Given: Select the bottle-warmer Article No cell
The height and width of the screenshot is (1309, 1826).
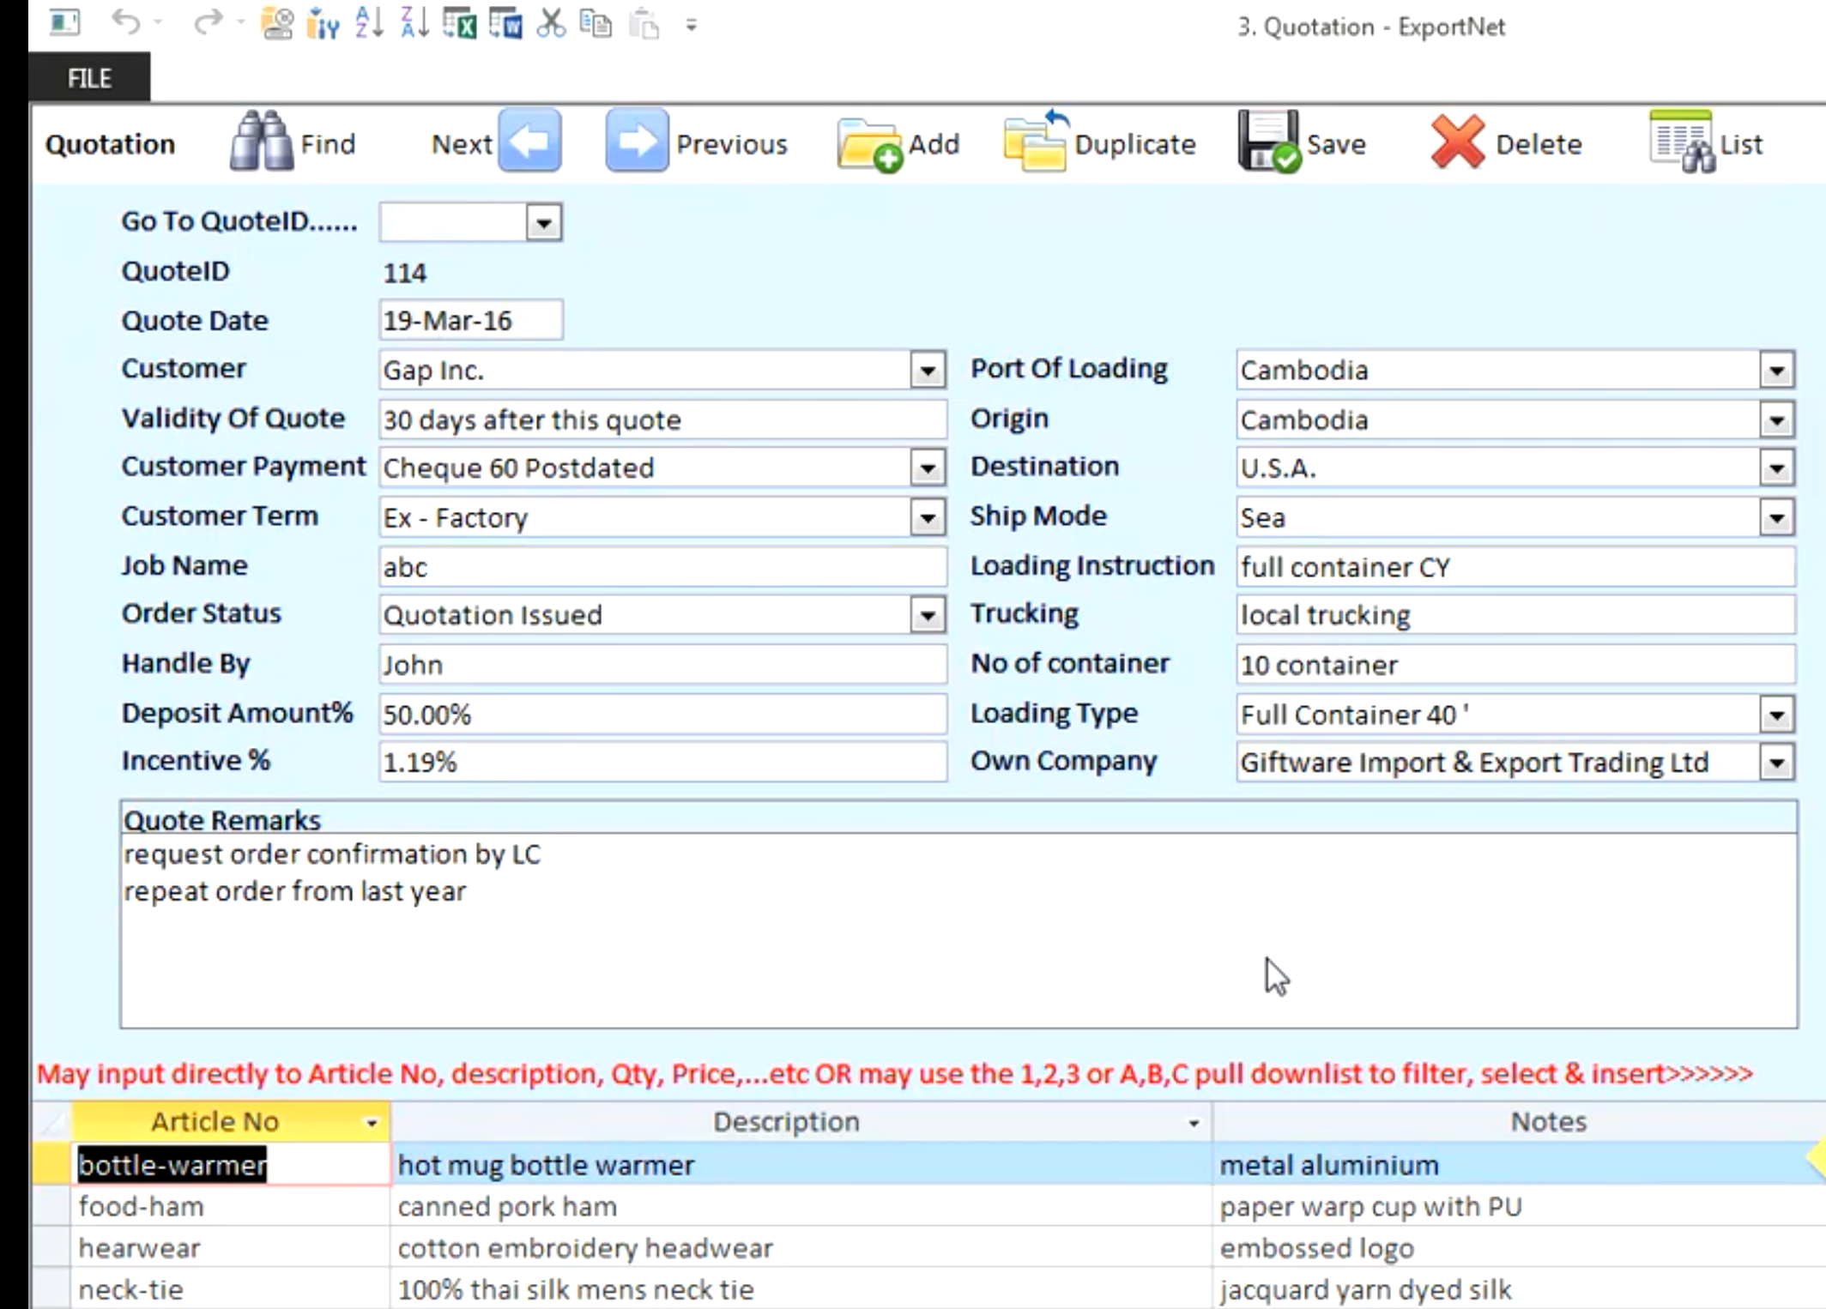Looking at the screenshot, I should point(231,1165).
